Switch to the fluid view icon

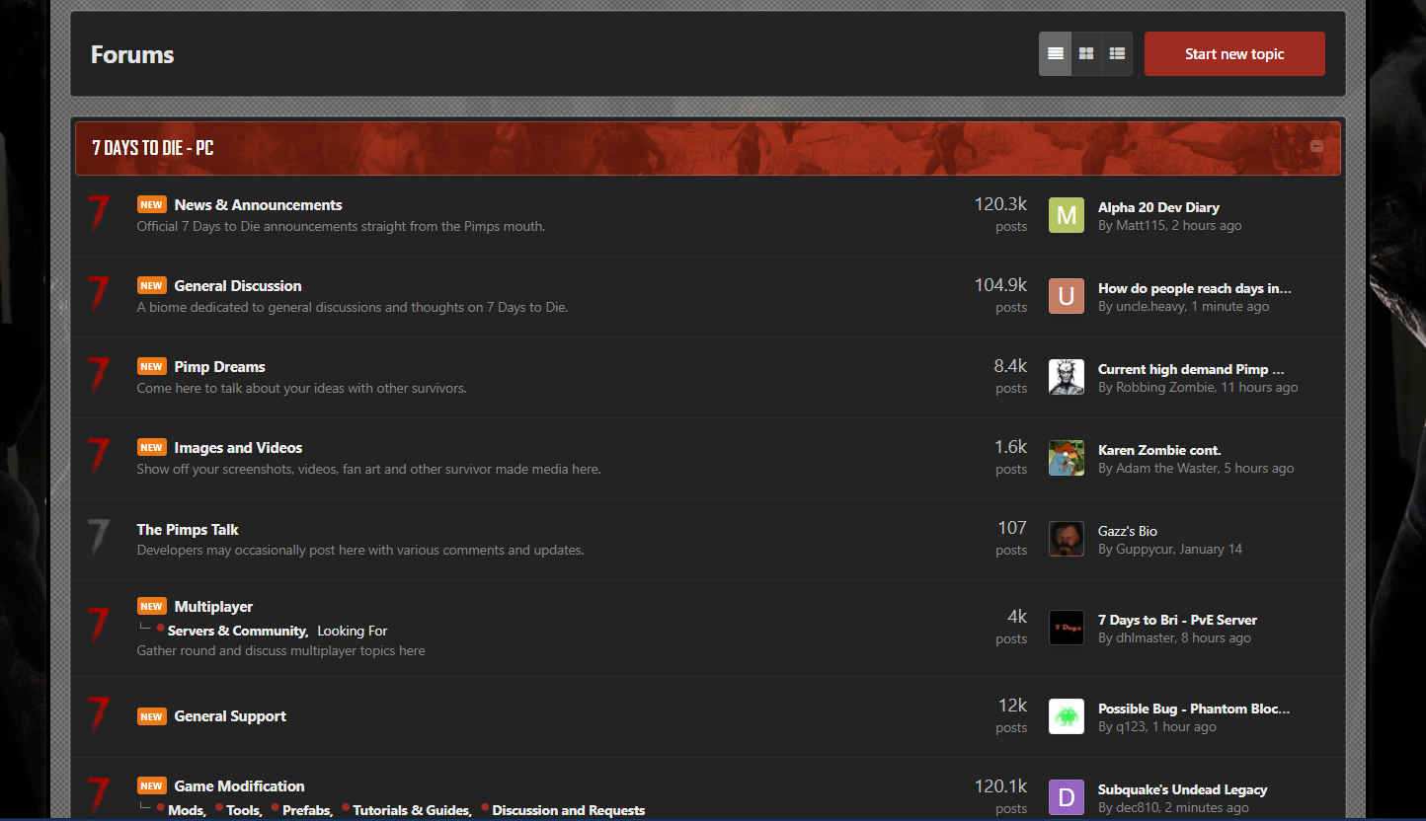pos(1117,53)
